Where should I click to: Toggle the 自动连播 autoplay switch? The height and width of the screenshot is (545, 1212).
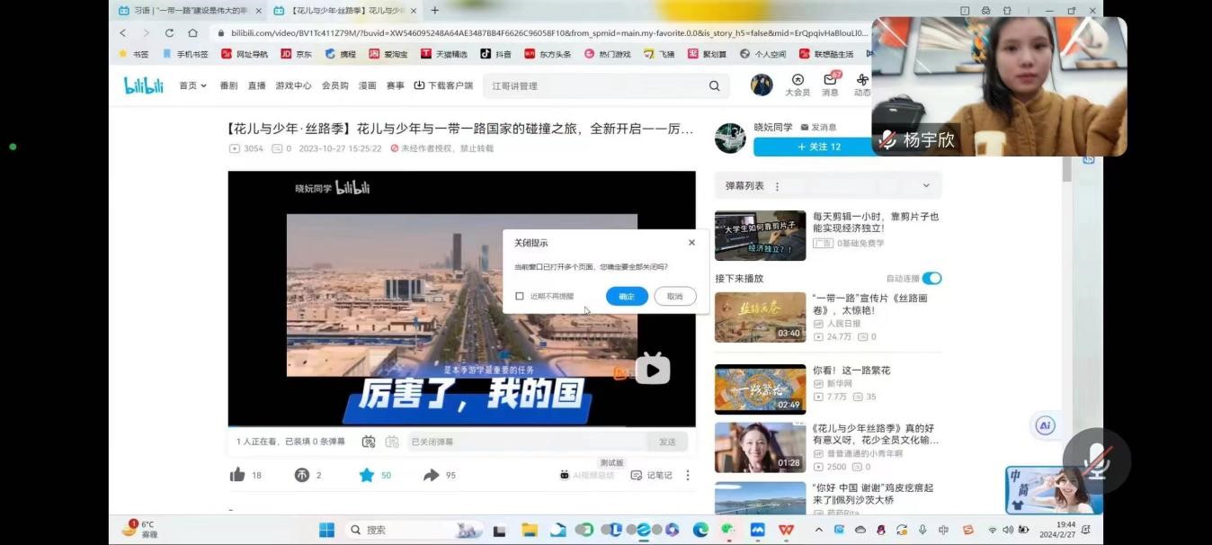[x=931, y=279]
